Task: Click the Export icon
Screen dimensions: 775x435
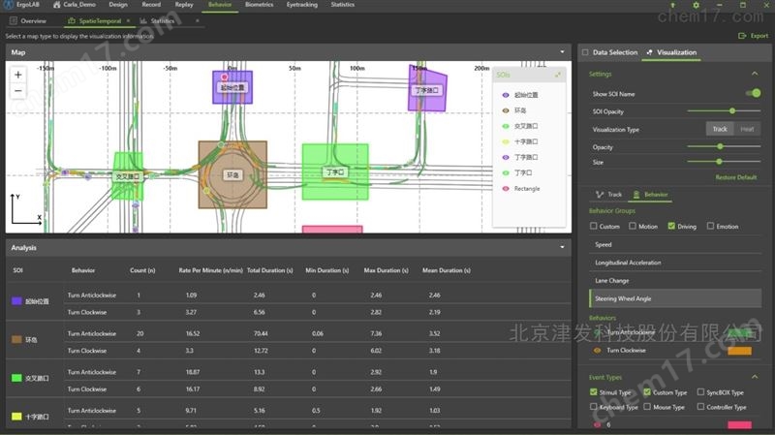Action: pyautogui.click(x=742, y=36)
